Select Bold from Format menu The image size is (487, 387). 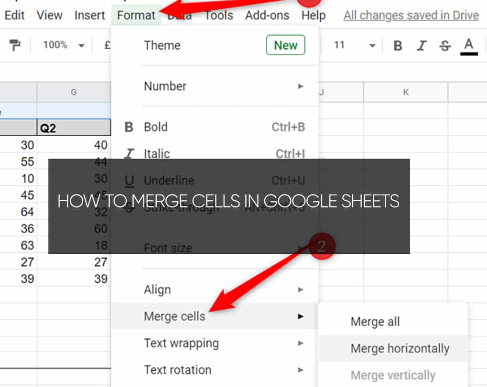click(215, 127)
